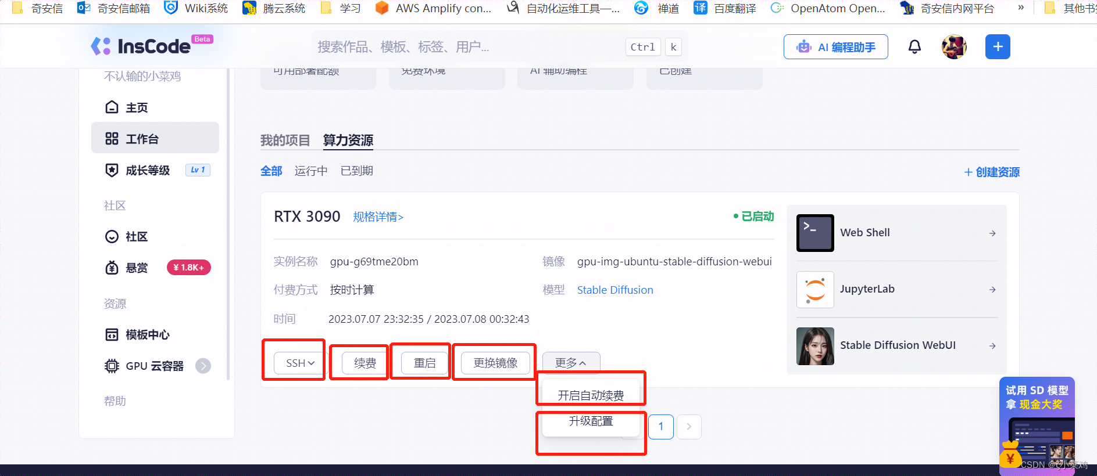Click the arrow on the JupyterLab row
The image size is (1097, 476).
pos(992,290)
